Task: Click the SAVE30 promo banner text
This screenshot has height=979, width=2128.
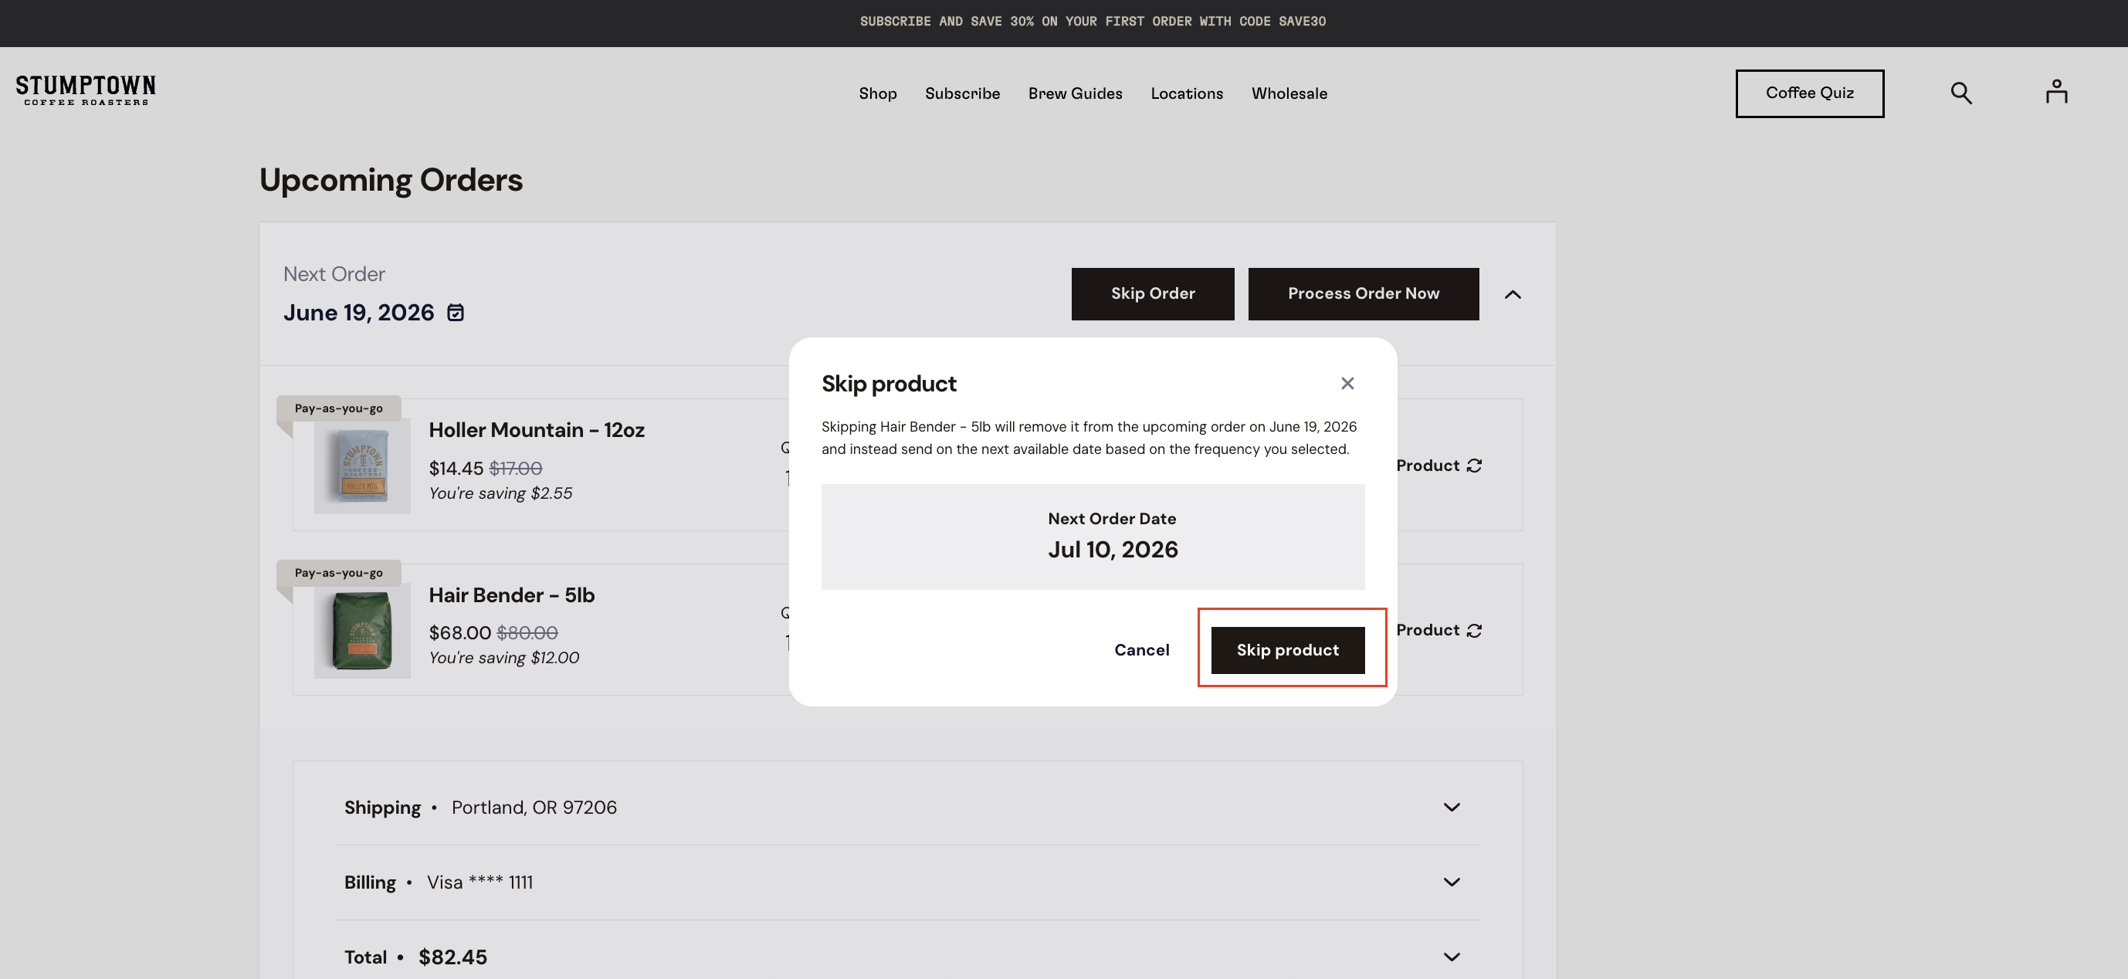Action: coord(1092,22)
